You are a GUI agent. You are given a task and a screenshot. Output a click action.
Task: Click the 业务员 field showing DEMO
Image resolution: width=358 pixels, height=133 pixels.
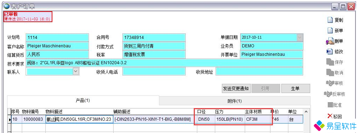(272, 46)
